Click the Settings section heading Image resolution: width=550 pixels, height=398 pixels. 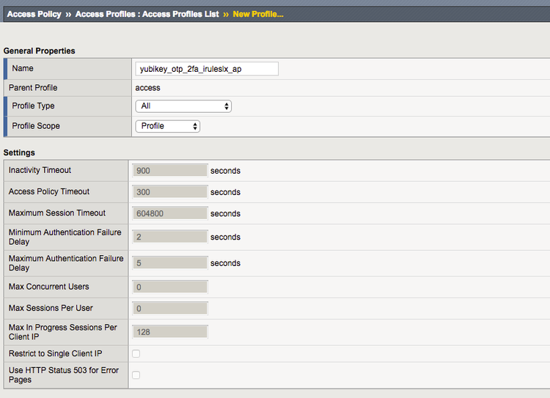point(20,152)
